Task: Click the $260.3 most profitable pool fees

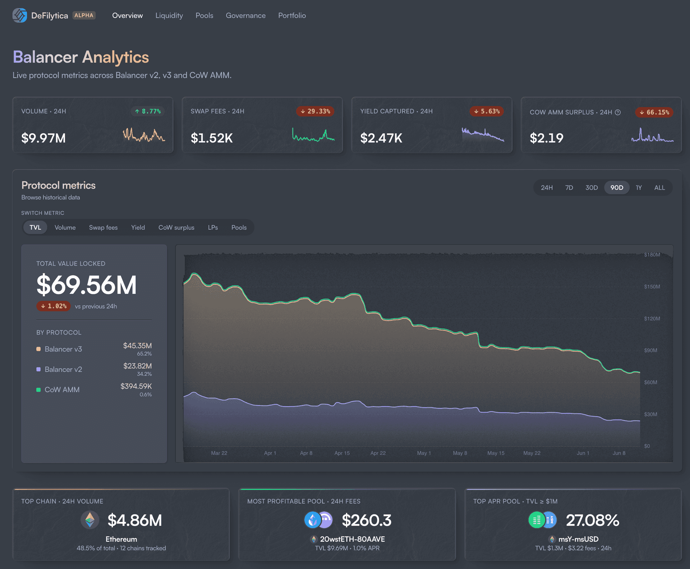Action: (367, 520)
